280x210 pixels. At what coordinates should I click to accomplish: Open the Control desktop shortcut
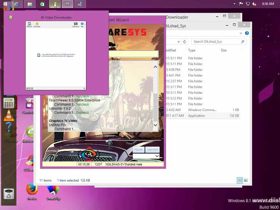(x=28, y=106)
